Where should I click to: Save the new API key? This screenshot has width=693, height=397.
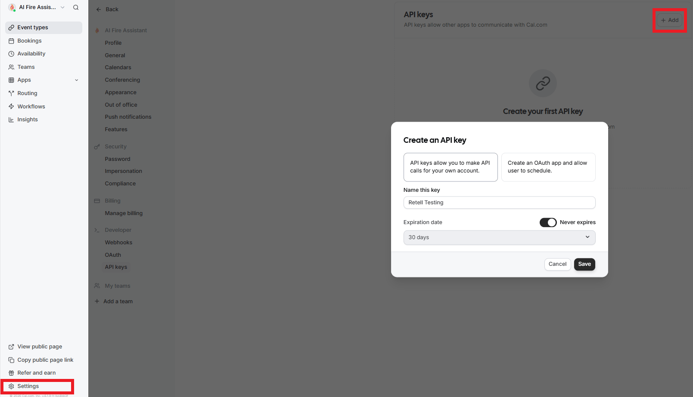click(584, 264)
